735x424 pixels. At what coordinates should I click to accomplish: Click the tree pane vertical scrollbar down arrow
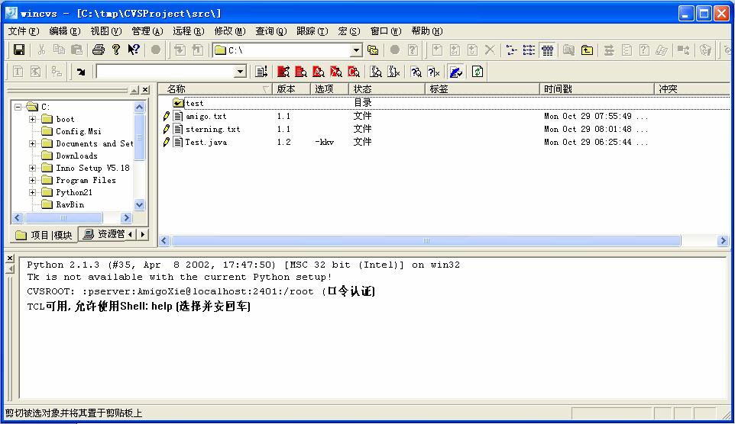139,204
